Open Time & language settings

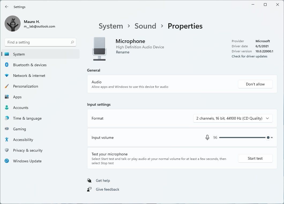(27, 118)
